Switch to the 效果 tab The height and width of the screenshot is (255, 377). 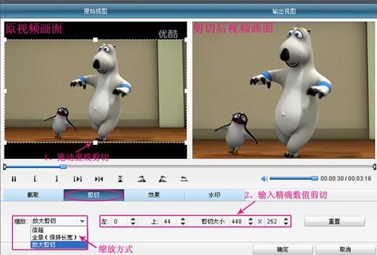(x=154, y=195)
